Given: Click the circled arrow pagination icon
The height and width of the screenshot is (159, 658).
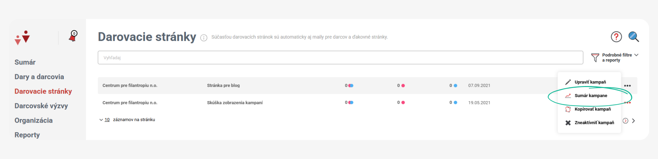Looking at the screenshot, I should (625, 121).
